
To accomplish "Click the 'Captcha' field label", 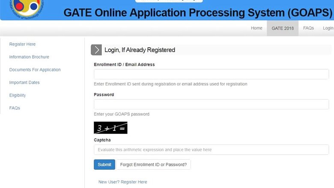I will point(102,140).
